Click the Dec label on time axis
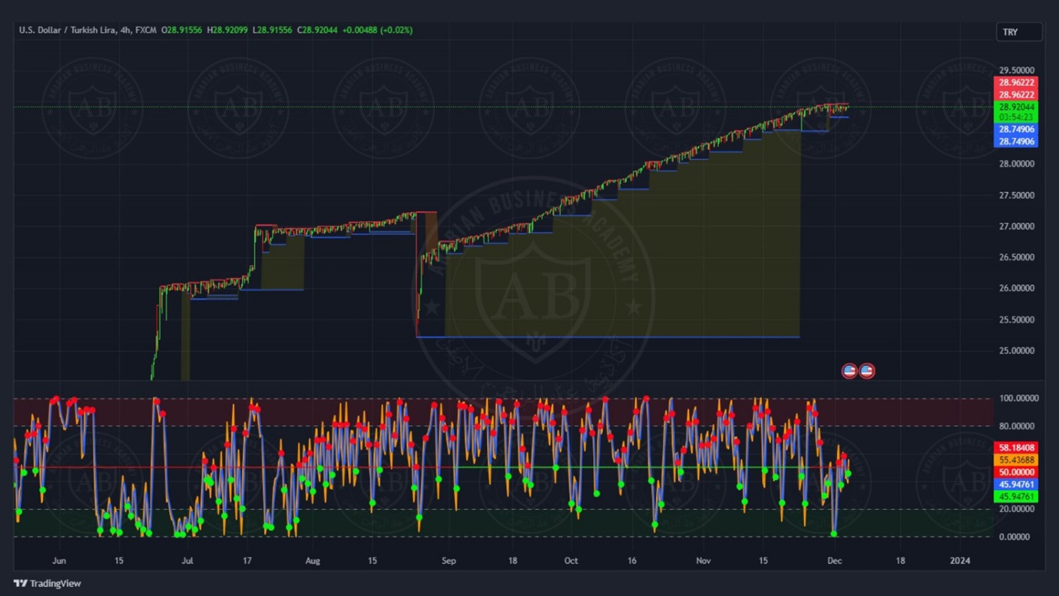 834,561
